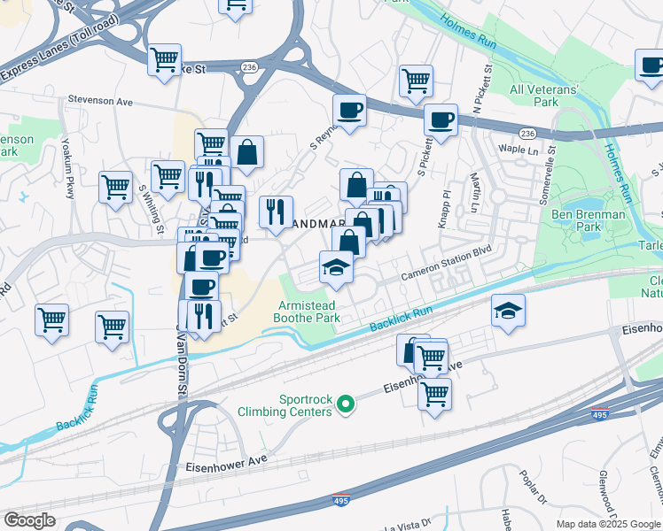663x531 pixels.
Task: Select the grocery cart marker north of Route 236
Action: click(416, 83)
